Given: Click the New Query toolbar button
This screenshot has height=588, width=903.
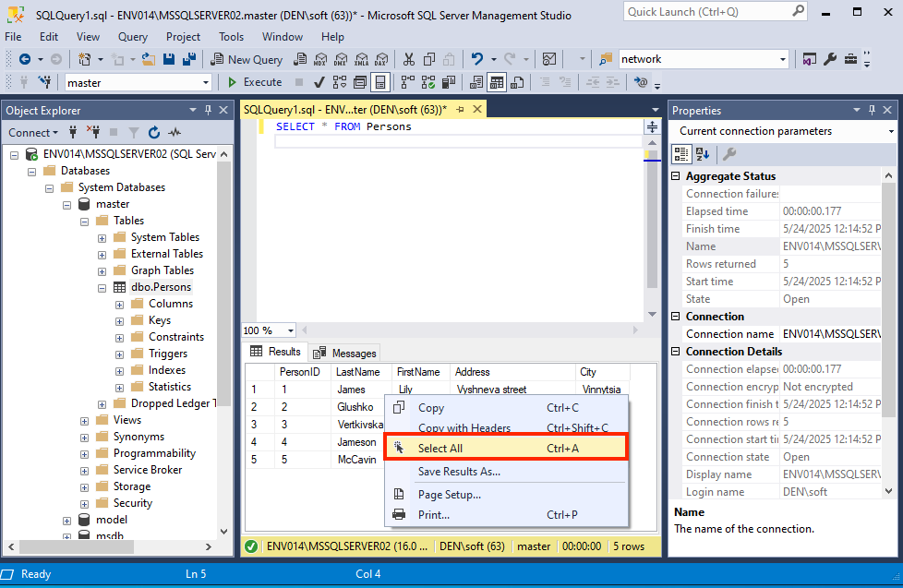Looking at the screenshot, I should 247,59.
